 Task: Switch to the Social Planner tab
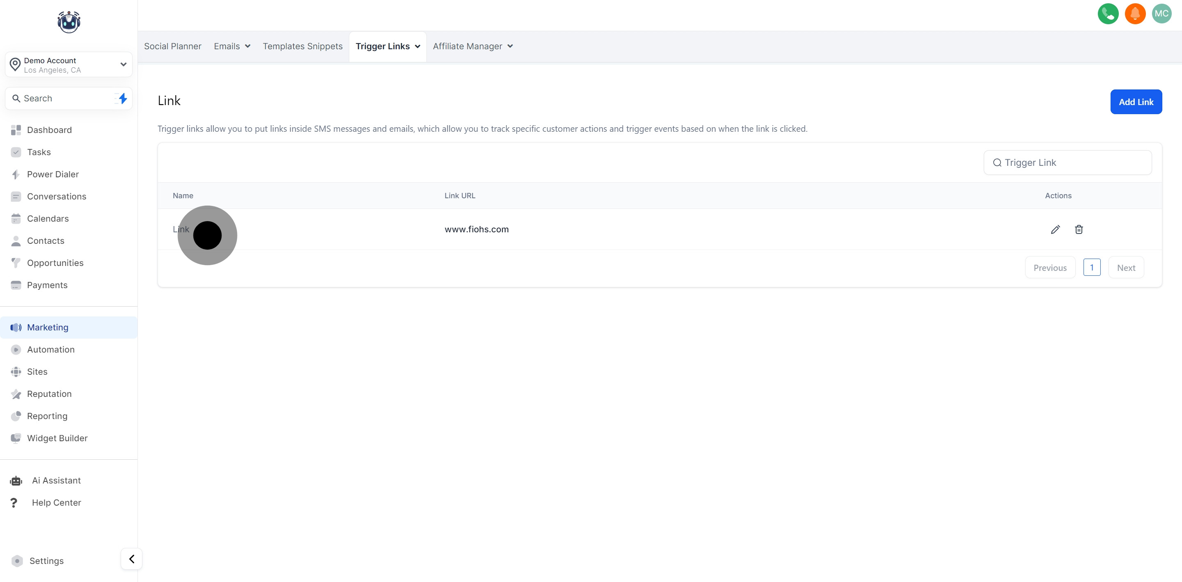click(172, 46)
